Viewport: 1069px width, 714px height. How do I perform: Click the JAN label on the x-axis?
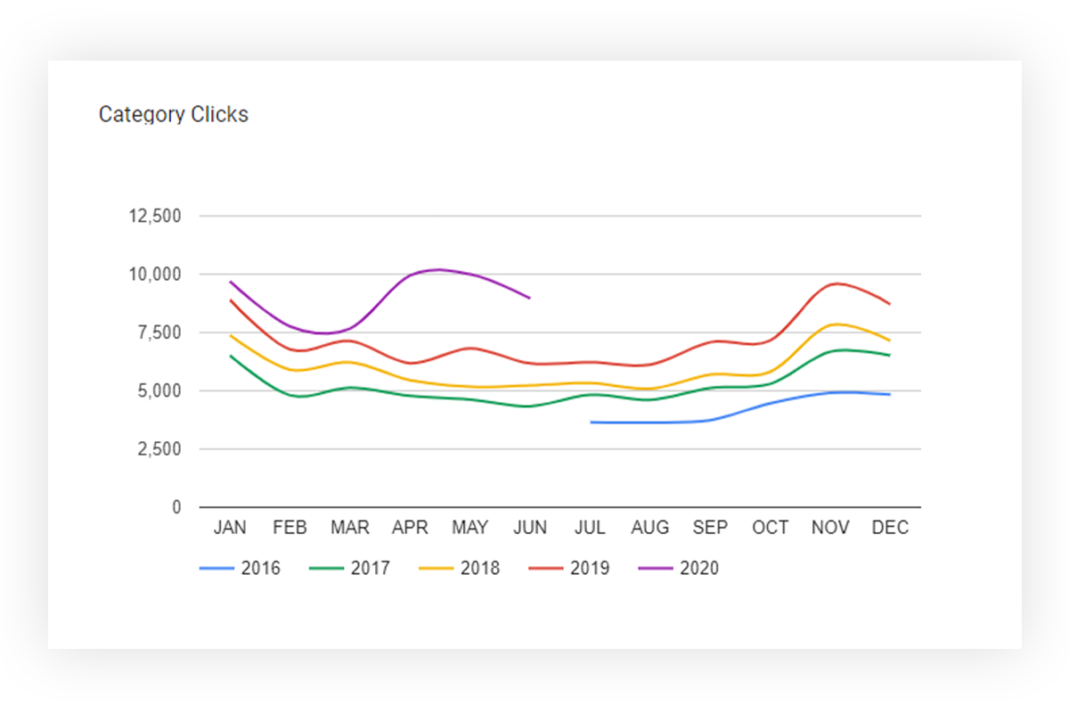click(x=230, y=528)
